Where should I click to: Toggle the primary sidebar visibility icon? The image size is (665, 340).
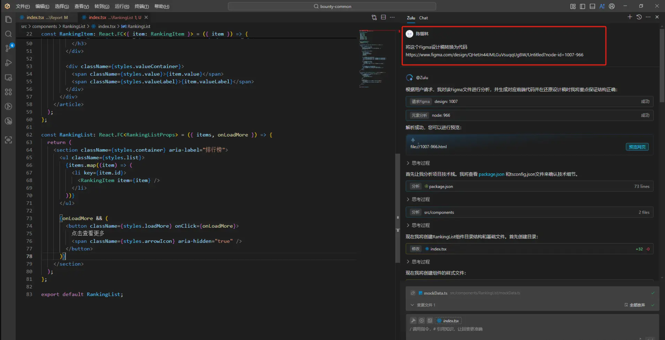[x=582, y=6]
